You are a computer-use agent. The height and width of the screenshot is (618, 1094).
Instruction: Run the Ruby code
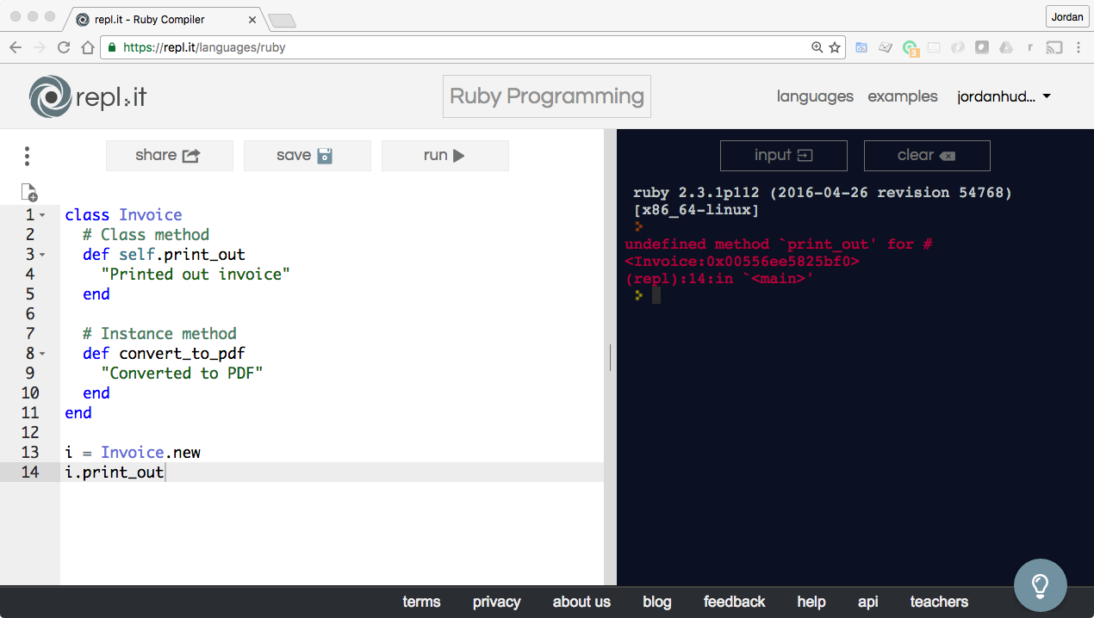(445, 156)
